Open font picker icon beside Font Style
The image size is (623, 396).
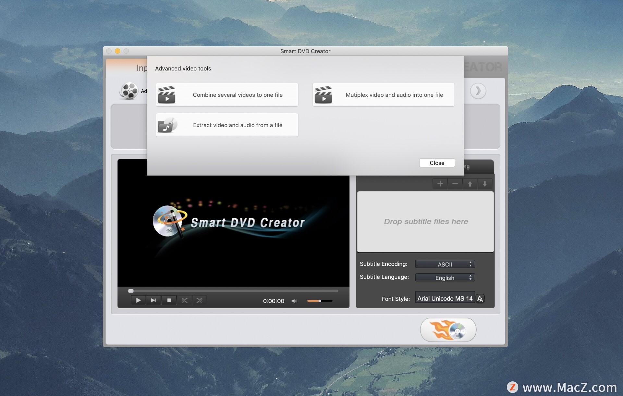[x=480, y=299]
